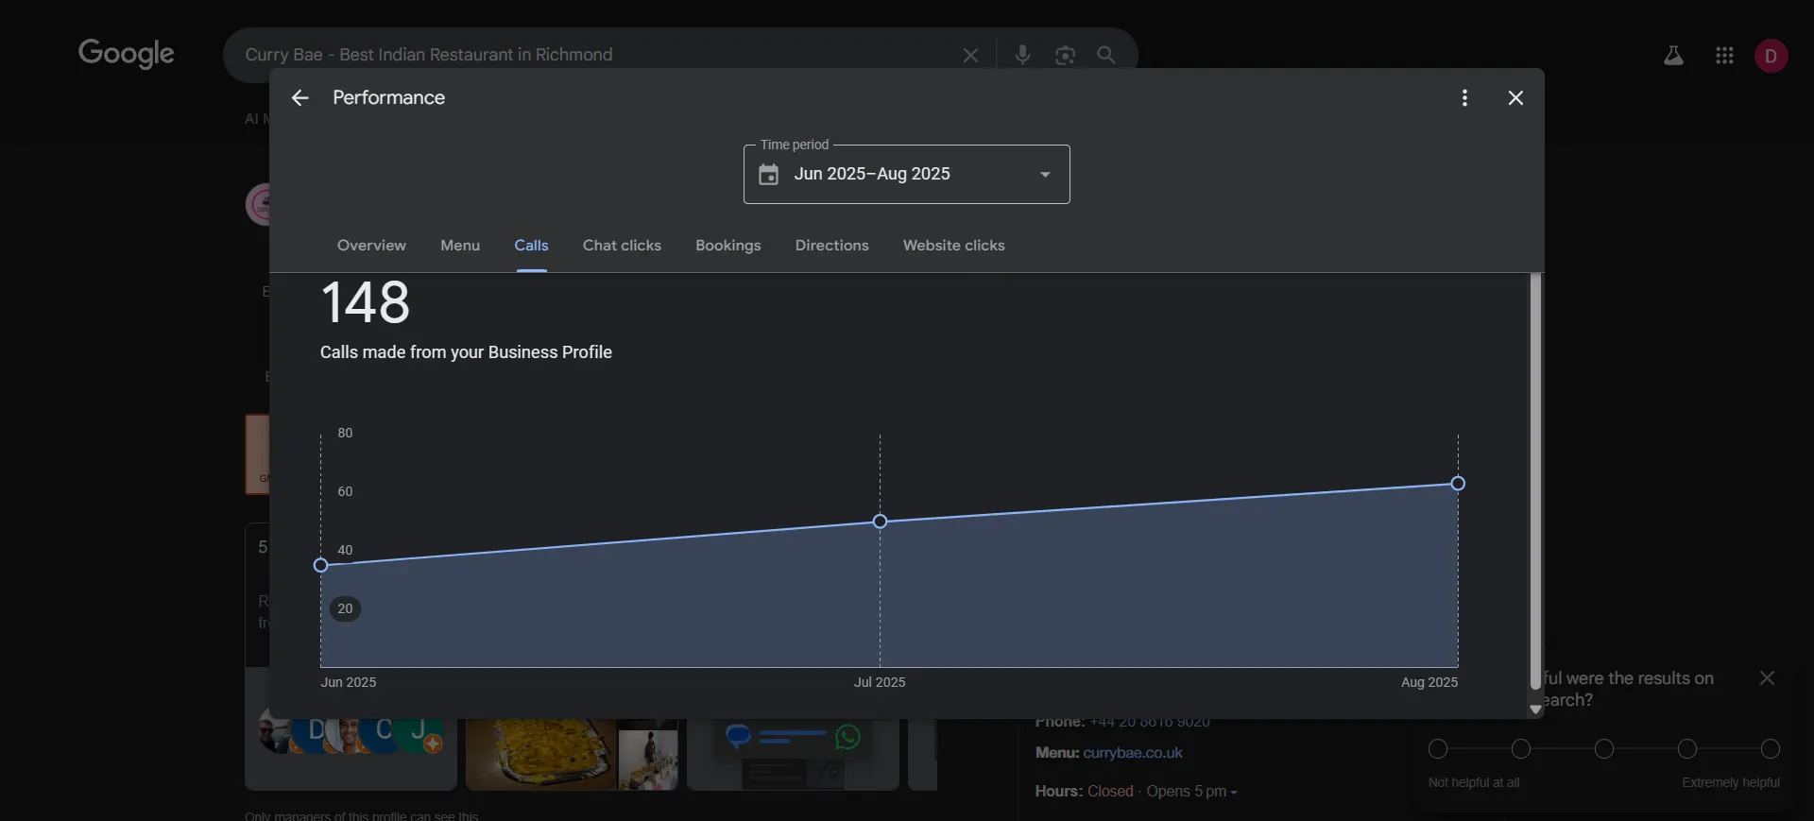The height and width of the screenshot is (821, 1814).
Task: Close the Performance dialog
Action: pos(1515,98)
